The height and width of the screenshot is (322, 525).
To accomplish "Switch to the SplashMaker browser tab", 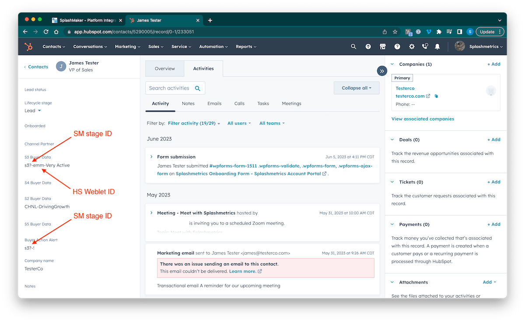I will (86, 20).
